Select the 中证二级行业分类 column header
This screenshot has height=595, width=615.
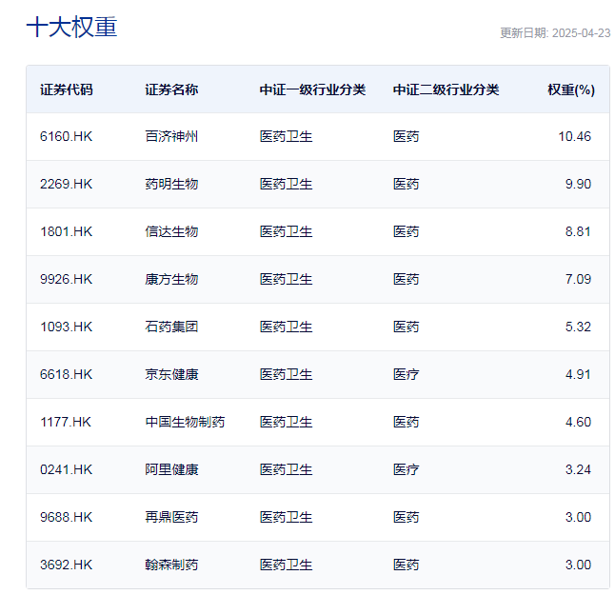pyautogui.click(x=446, y=89)
